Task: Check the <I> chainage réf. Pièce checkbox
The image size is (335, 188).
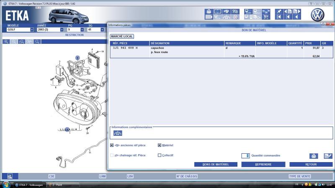Action: pos(112,155)
